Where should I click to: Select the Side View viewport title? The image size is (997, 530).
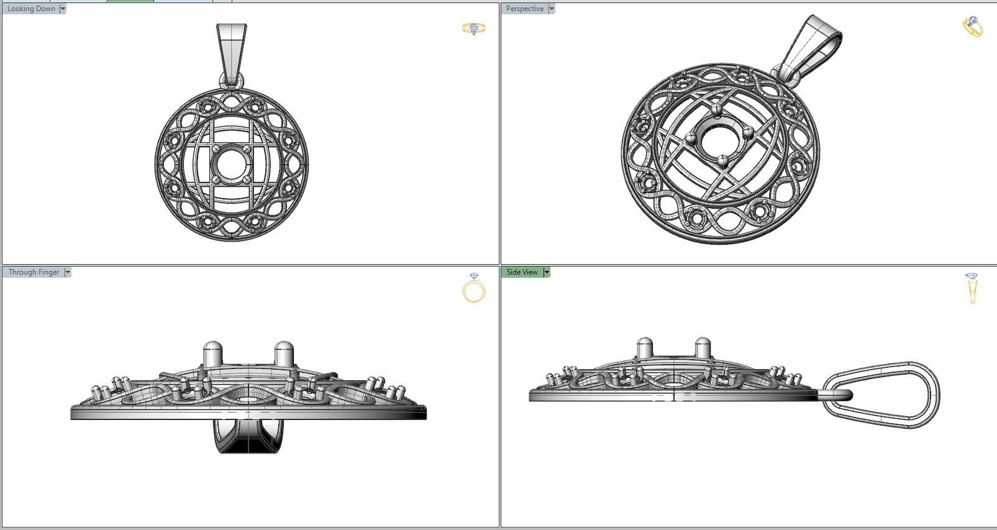coord(522,272)
